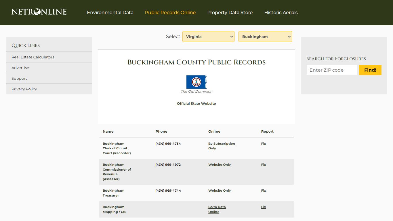Image resolution: width=393 pixels, height=221 pixels.
Task: Click the Find! foreclosure button
Action: point(370,70)
